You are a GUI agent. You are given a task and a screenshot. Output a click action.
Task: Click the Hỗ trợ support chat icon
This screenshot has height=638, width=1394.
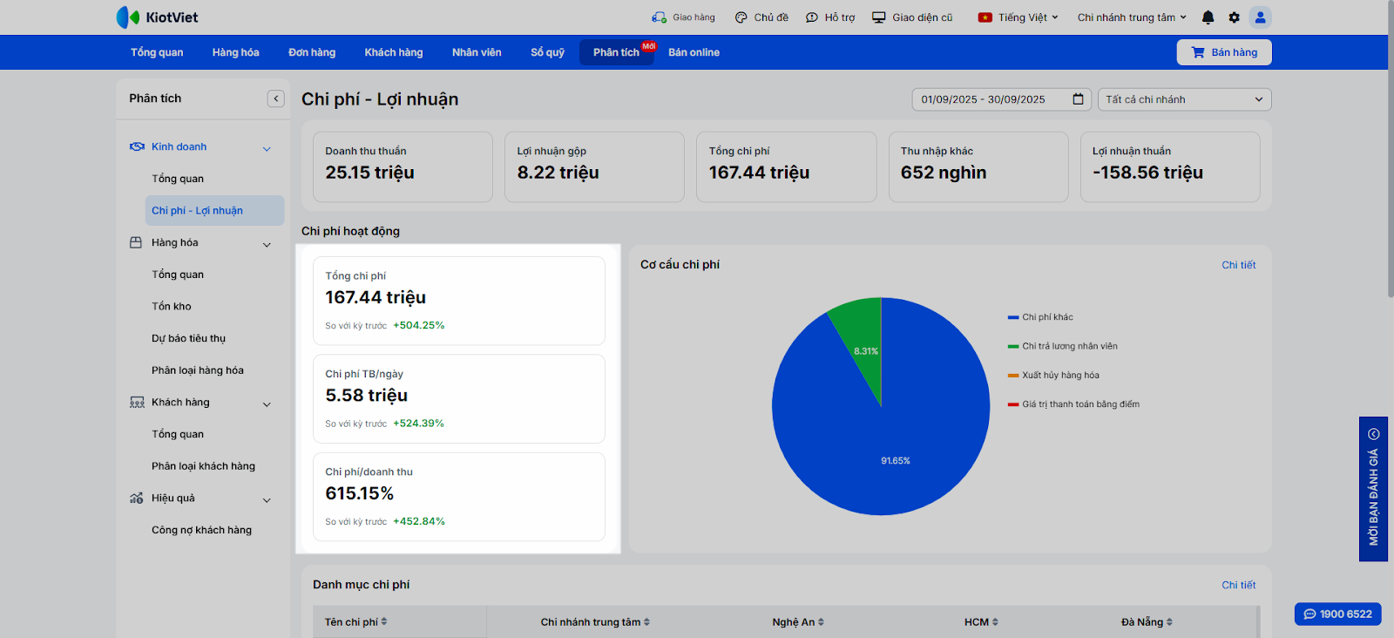[x=812, y=17]
